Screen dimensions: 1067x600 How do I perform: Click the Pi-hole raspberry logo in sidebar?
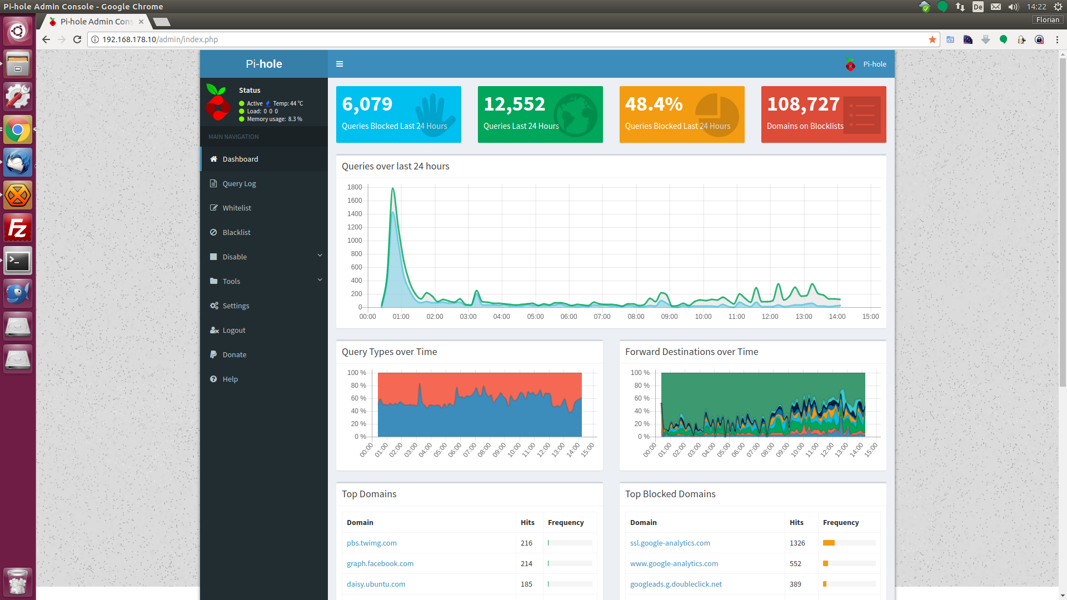[218, 102]
